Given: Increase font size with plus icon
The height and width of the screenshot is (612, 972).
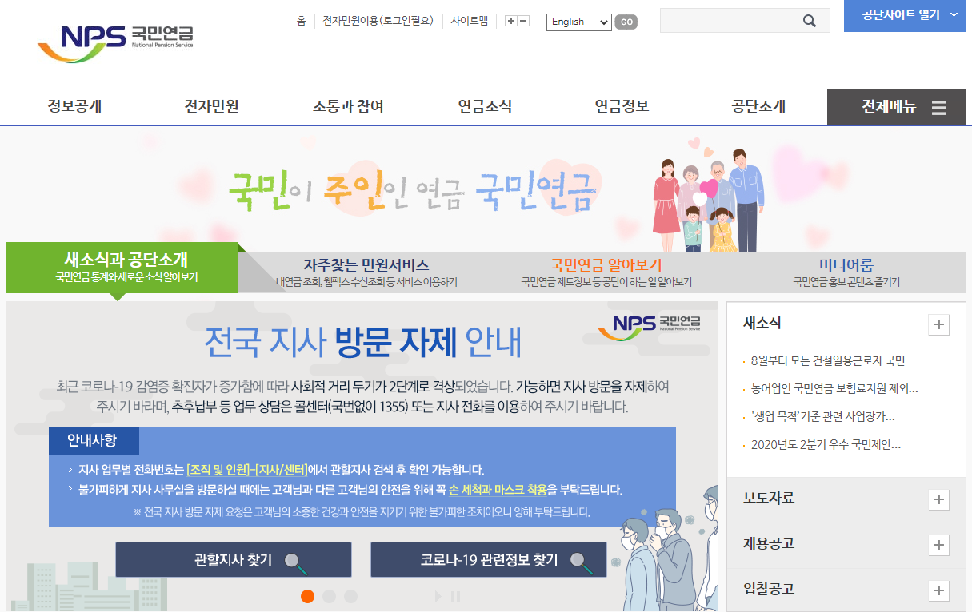Looking at the screenshot, I should click(x=511, y=22).
